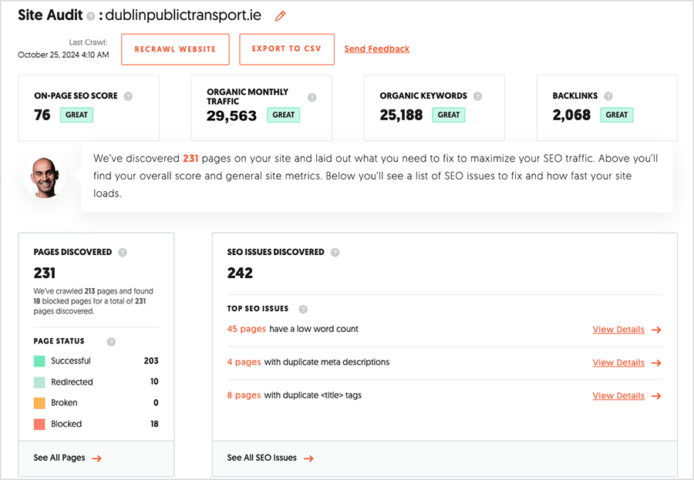Image resolution: width=694 pixels, height=480 pixels.
Task: Click the pencil edit icon beside domain name
Action: click(x=280, y=16)
